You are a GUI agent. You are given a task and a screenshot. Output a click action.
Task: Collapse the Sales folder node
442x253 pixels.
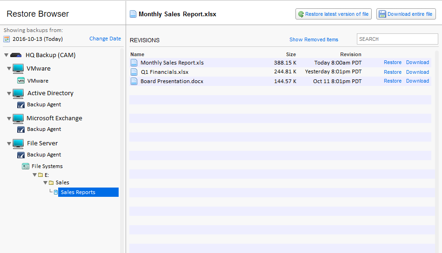[46, 183]
